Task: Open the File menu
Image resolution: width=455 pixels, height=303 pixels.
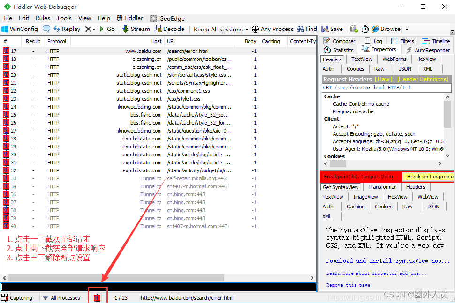Action: tap(8, 18)
